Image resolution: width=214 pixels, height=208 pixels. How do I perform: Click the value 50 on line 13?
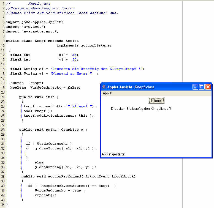[74, 59]
